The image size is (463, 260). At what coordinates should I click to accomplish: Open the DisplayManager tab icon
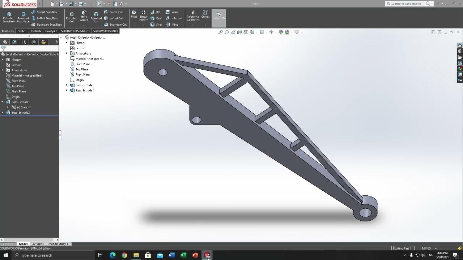[x=43, y=42]
